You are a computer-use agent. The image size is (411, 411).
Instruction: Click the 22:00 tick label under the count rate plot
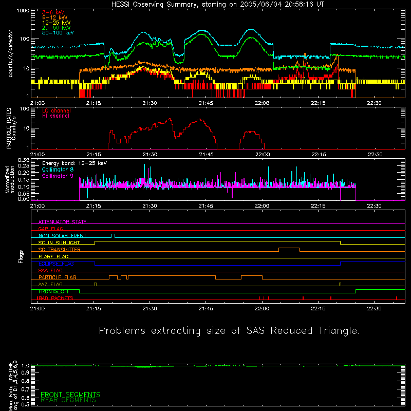[x=262, y=103]
